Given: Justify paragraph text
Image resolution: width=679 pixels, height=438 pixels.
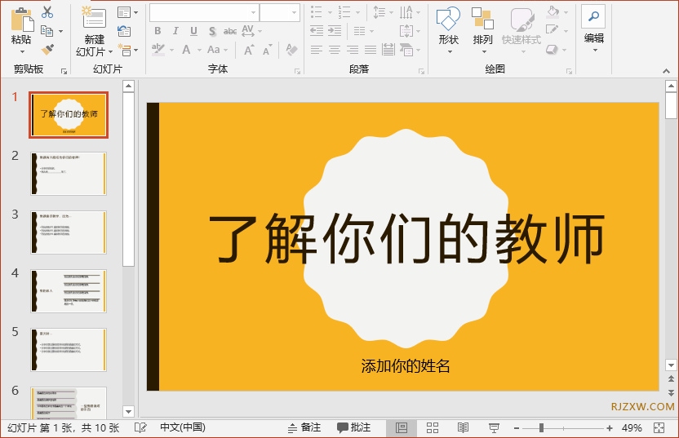Looking at the screenshot, I should click(371, 50).
